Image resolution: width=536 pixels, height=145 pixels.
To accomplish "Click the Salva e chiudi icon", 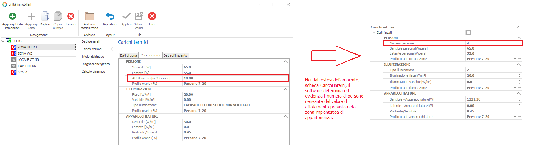I will coord(139,16).
